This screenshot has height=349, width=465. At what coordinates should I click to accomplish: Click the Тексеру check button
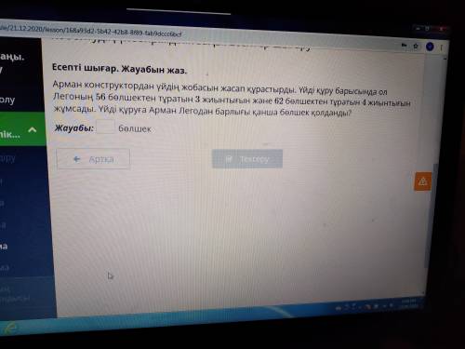coord(247,159)
